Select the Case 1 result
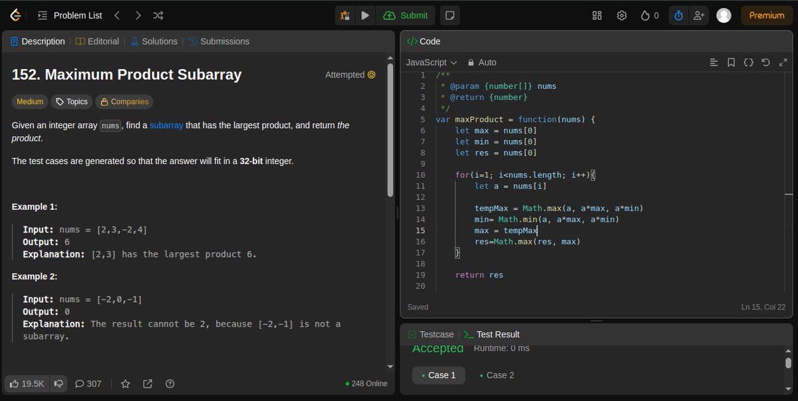This screenshot has width=798, height=401. (438, 375)
